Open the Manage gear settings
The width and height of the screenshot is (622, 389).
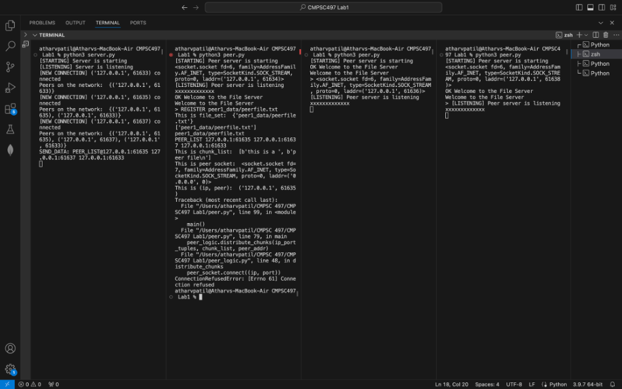tap(10, 369)
